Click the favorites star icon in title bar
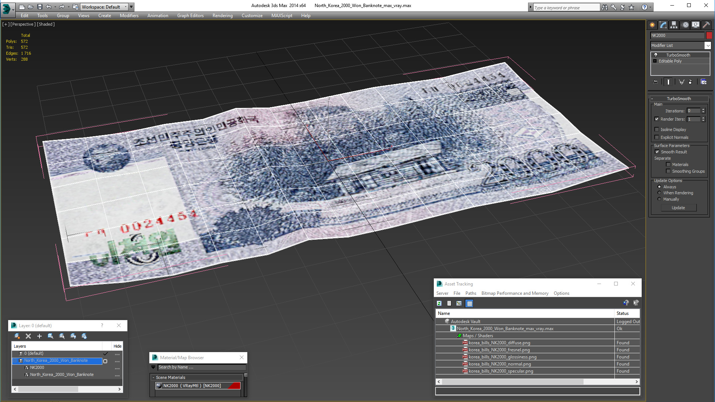 [632, 7]
